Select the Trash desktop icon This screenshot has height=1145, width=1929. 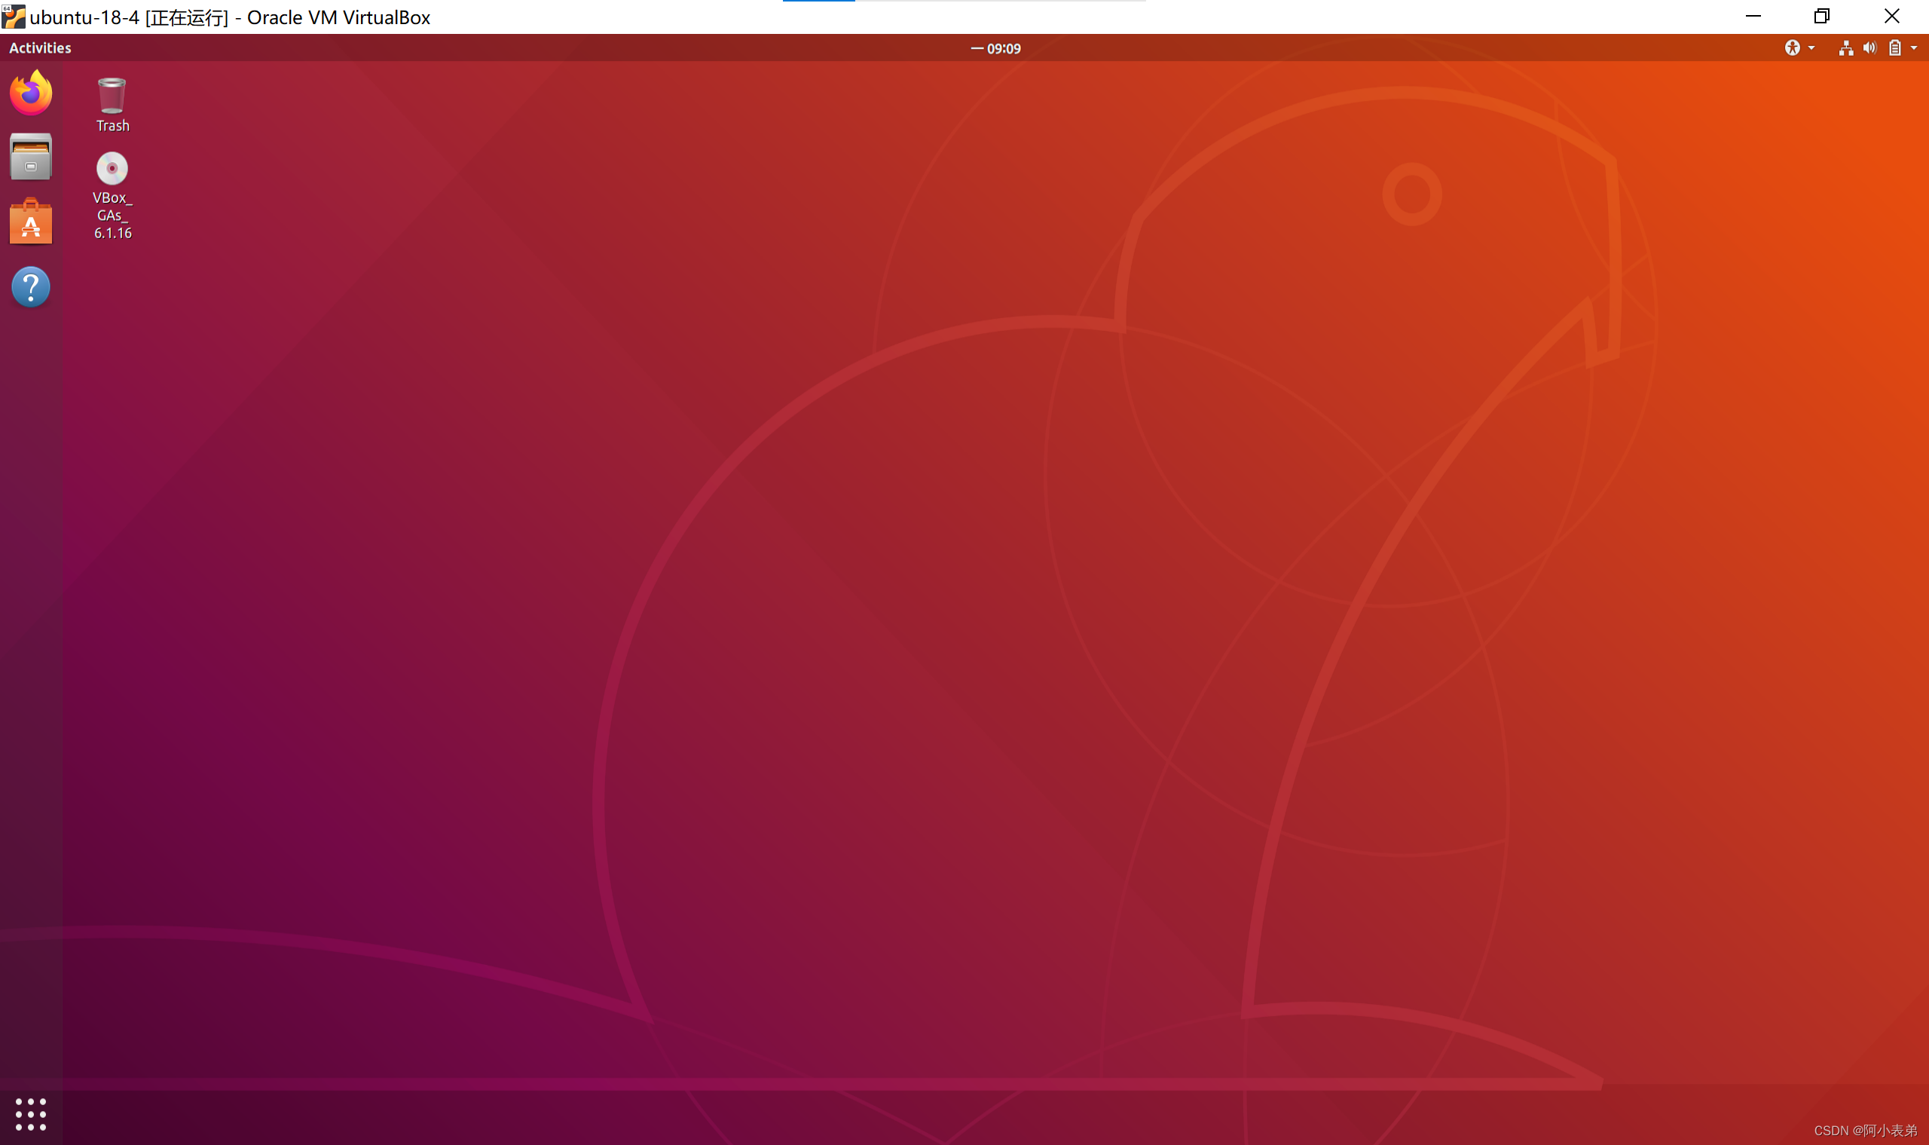[x=112, y=96]
